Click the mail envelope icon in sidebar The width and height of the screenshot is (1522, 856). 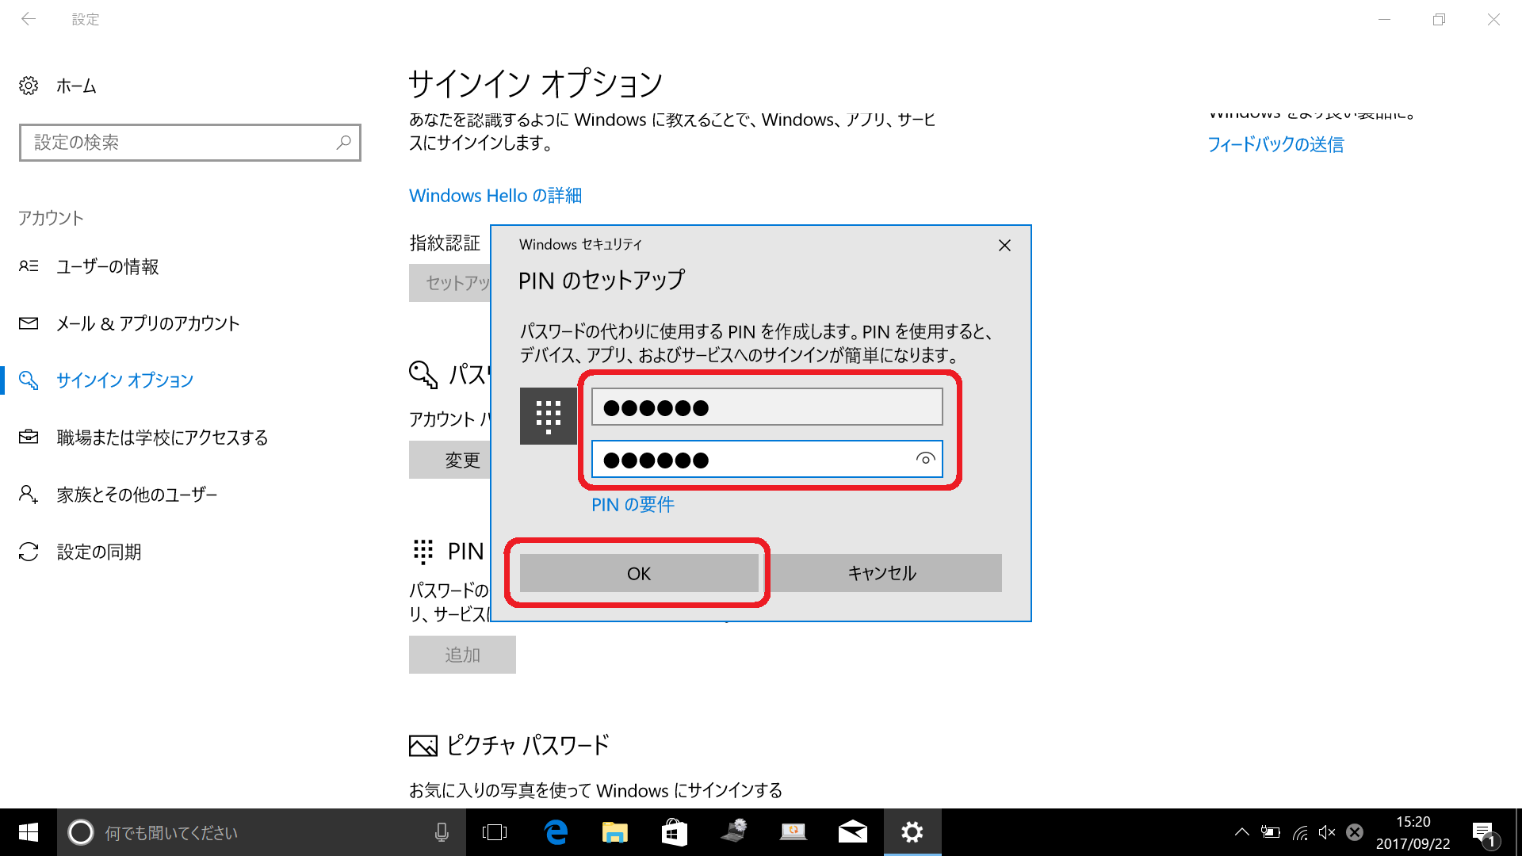point(29,323)
